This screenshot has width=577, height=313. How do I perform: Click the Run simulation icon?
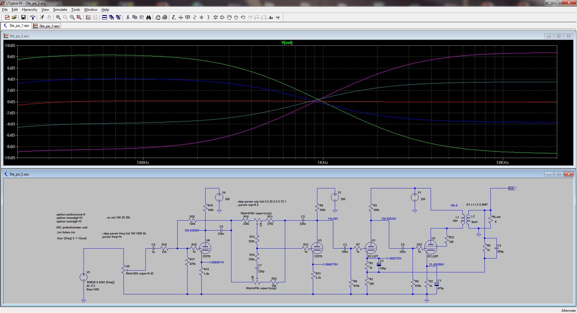42,17
